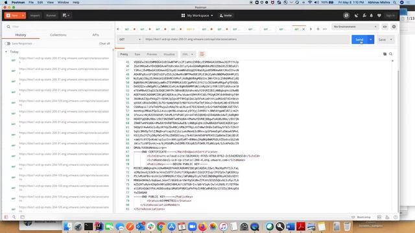Click Clear all in History
This screenshot has height=233, width=415.
(104, 43)
